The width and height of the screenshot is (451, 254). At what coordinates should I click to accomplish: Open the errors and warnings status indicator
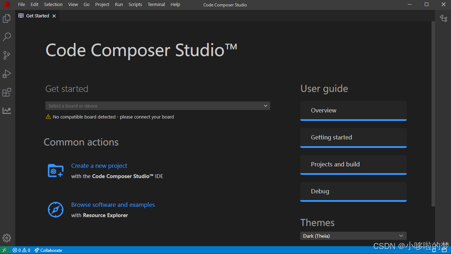(21, 250)
